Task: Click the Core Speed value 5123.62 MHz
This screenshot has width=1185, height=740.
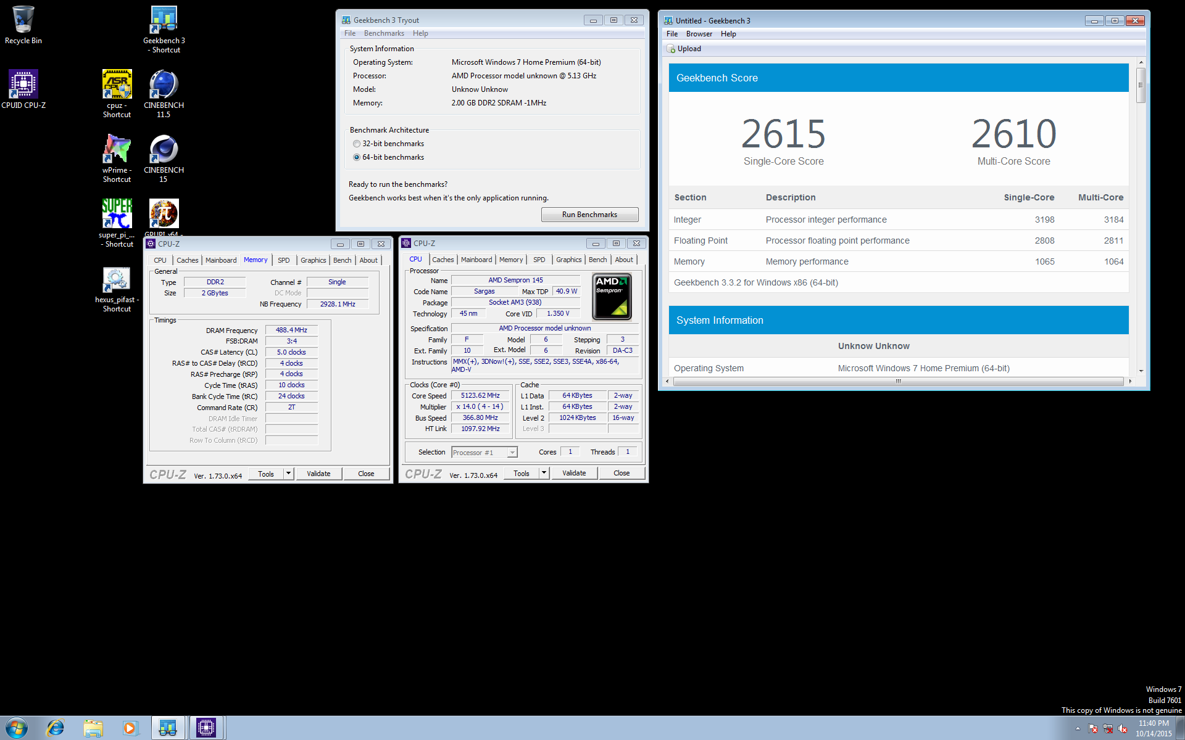Action: click(x=480, y=396)
